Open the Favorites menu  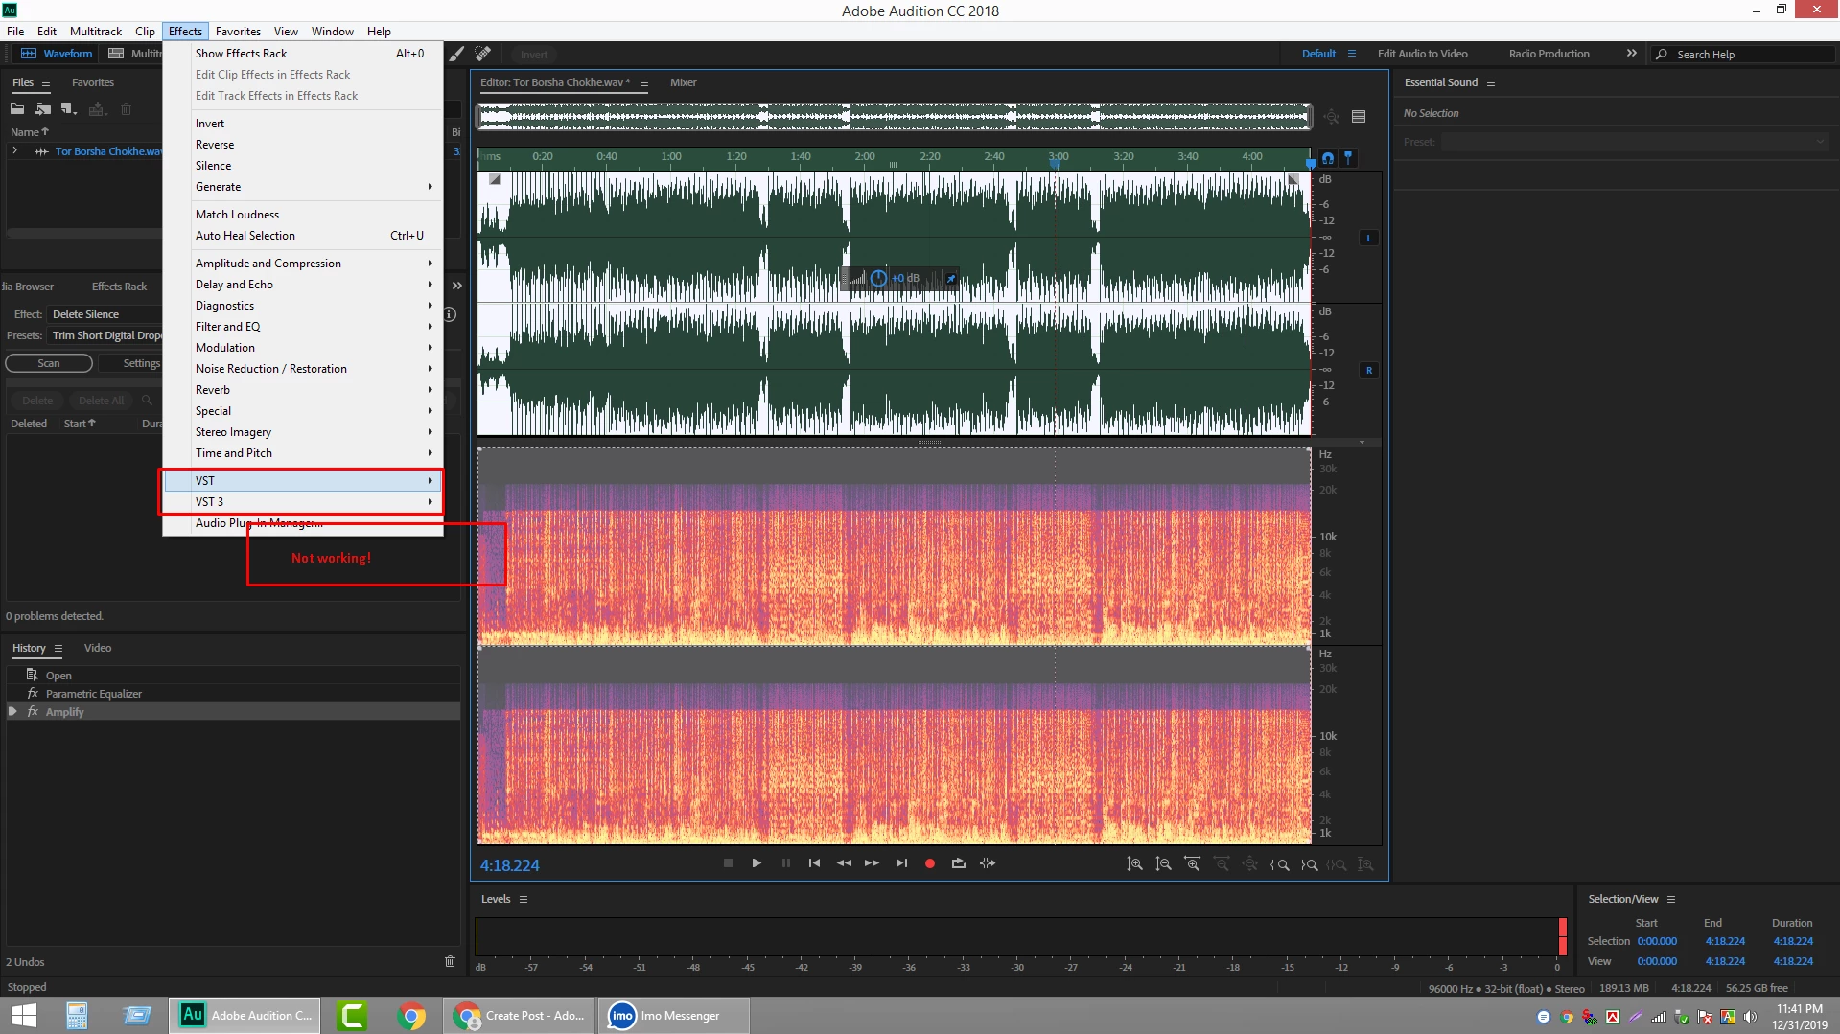tap(238, 32)
